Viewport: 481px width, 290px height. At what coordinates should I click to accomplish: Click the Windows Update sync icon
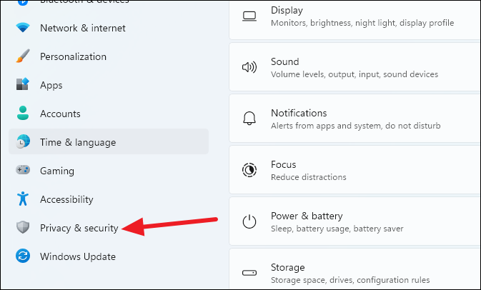pyautogui.click(x=23, y=256)
